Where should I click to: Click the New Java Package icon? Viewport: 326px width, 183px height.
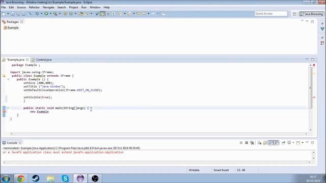click(65, 14)
